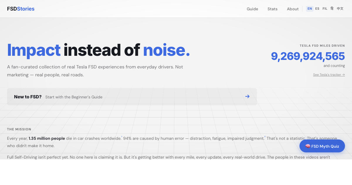
Task: Click the 'Impact instead of noise.' headline
Action: coord(99,50)
